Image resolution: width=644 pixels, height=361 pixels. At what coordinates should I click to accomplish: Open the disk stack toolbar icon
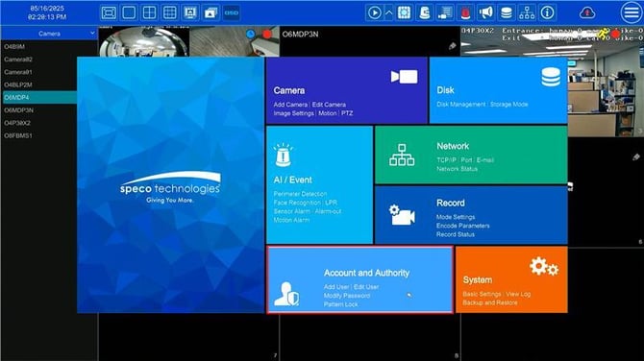[507, 12]
